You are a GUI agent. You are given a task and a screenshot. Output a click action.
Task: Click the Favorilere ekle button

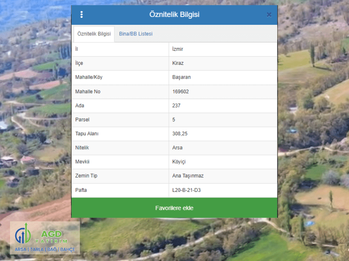[174, 208]
